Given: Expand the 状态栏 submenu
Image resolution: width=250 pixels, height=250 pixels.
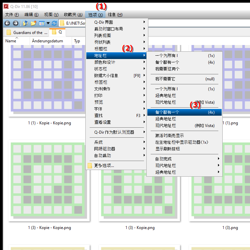Looking at the screenshot, I should (x=117, y=69).
